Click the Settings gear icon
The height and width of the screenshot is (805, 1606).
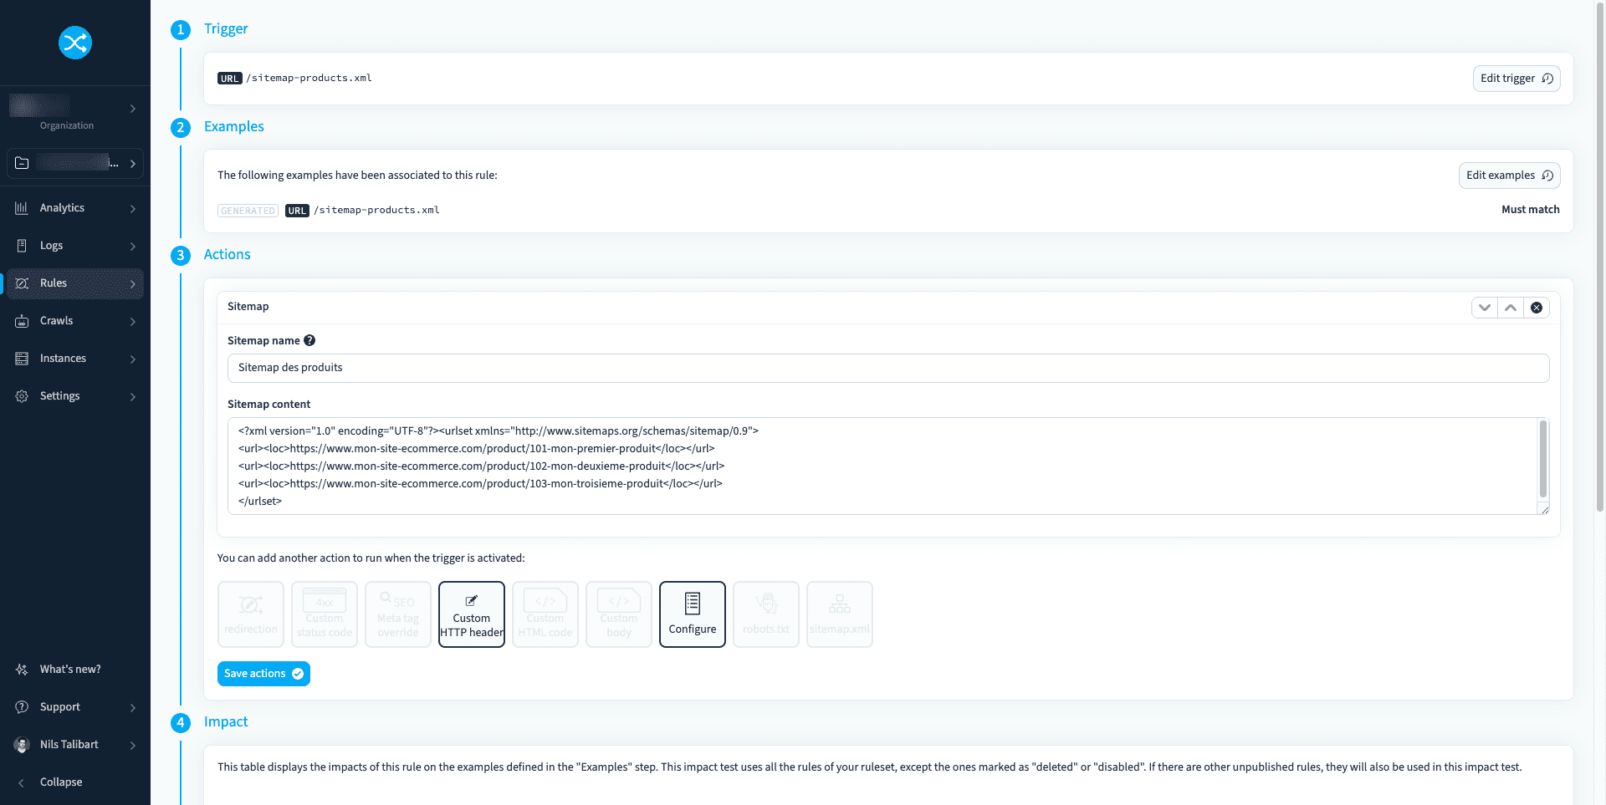coord(22,396)
